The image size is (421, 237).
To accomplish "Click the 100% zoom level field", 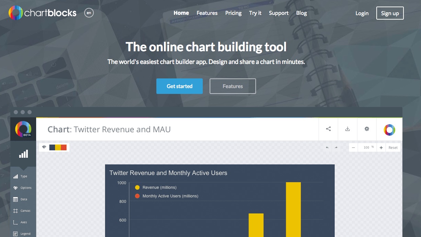I will 367,147.
